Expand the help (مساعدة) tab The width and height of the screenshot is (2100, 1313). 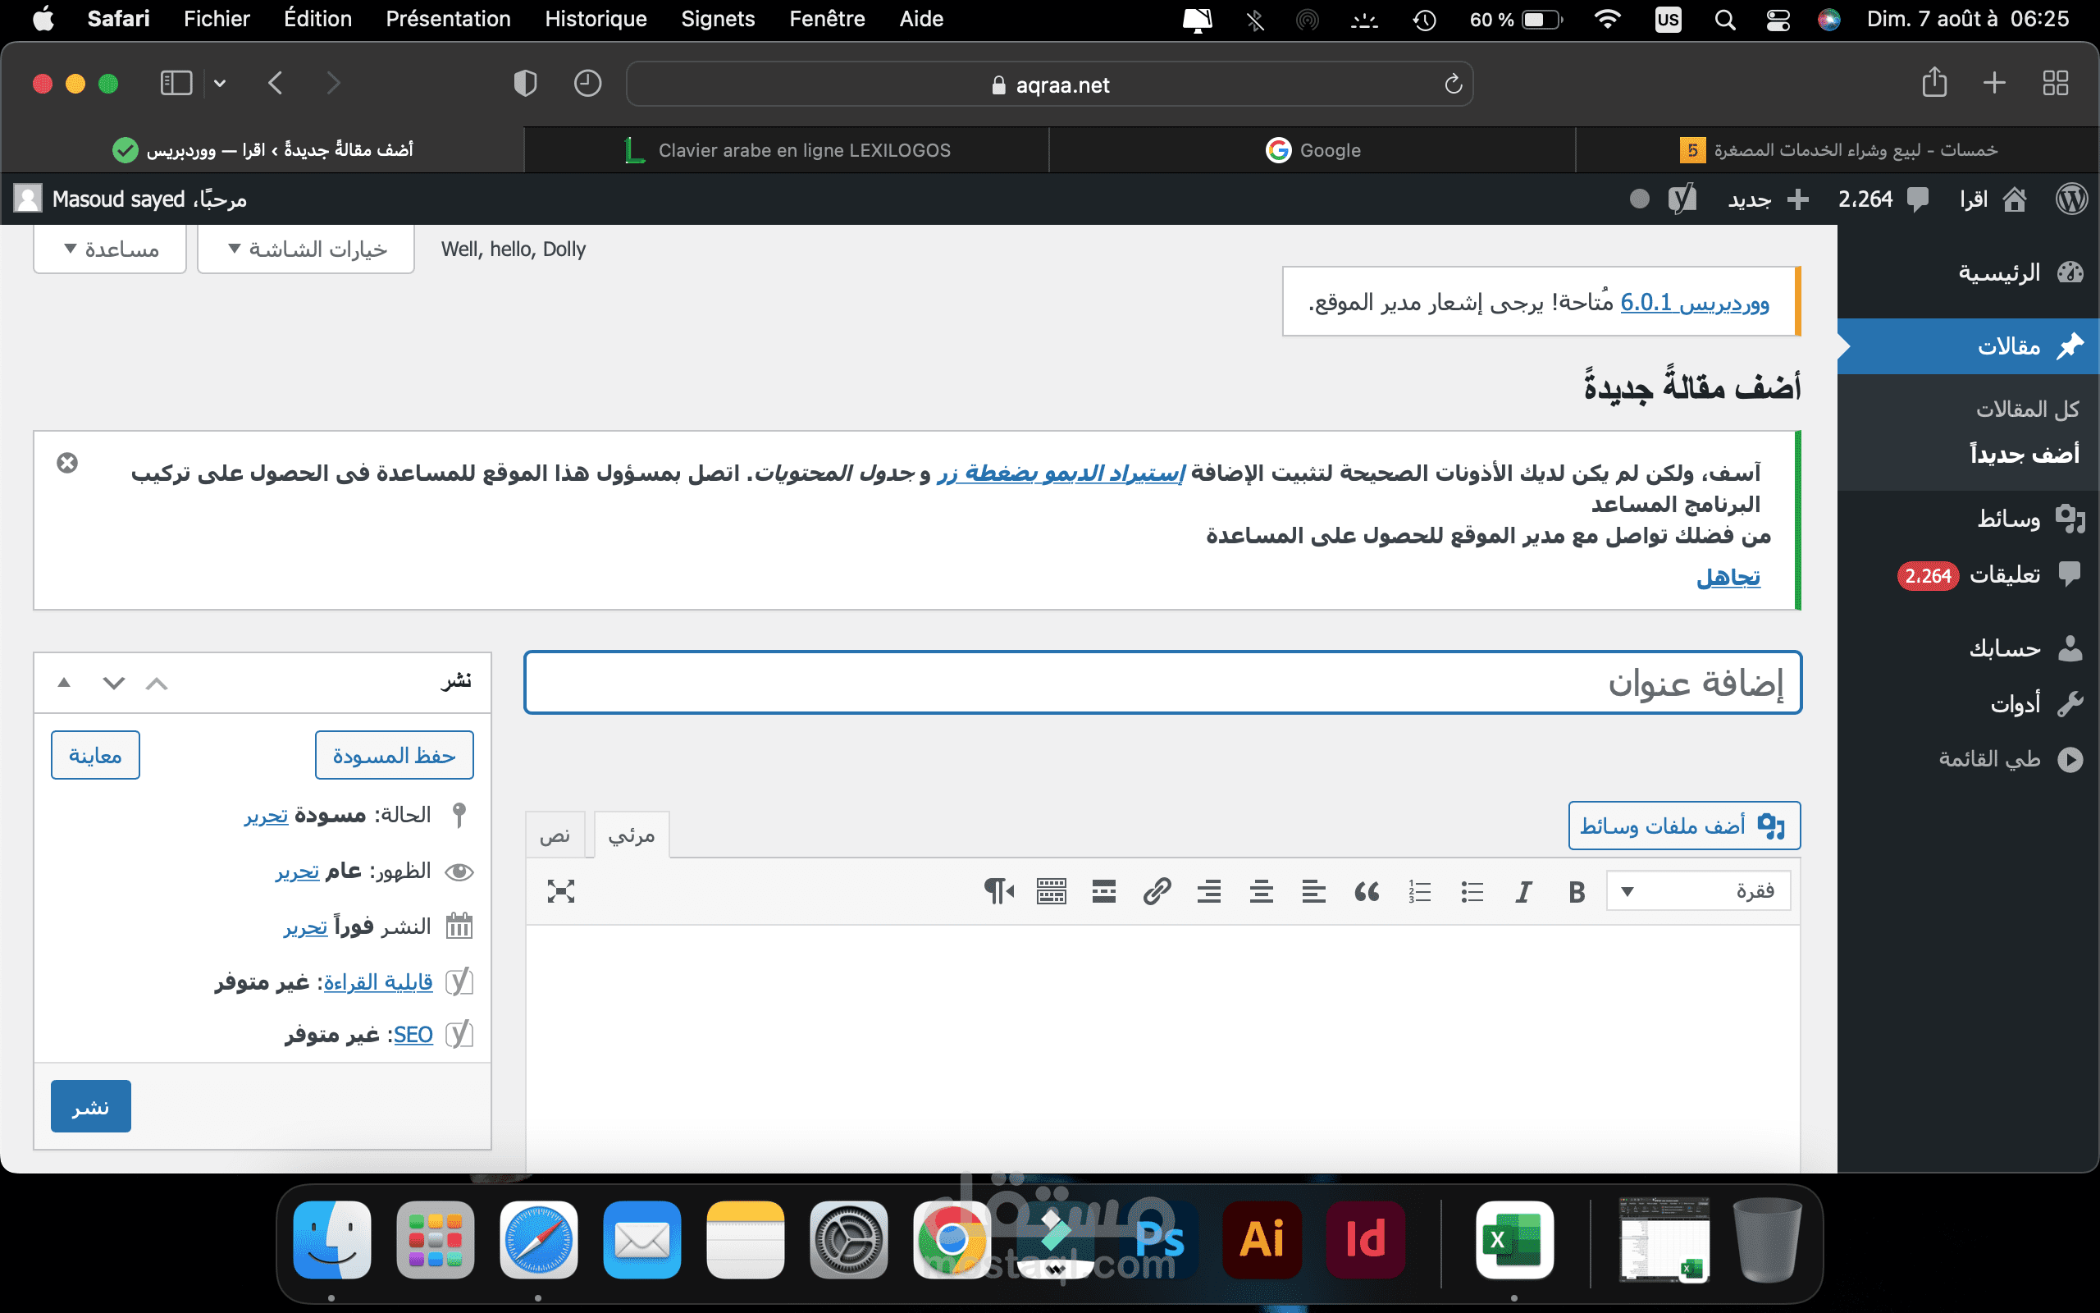tap(110, 250)
